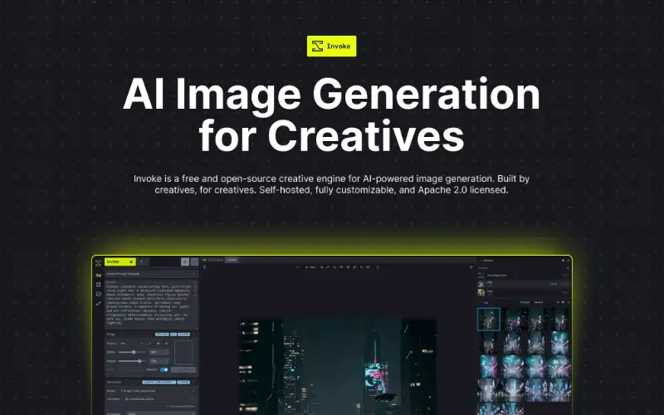
Task: Click the queue count field beside the Invoke button
Action: coord(144,261)
